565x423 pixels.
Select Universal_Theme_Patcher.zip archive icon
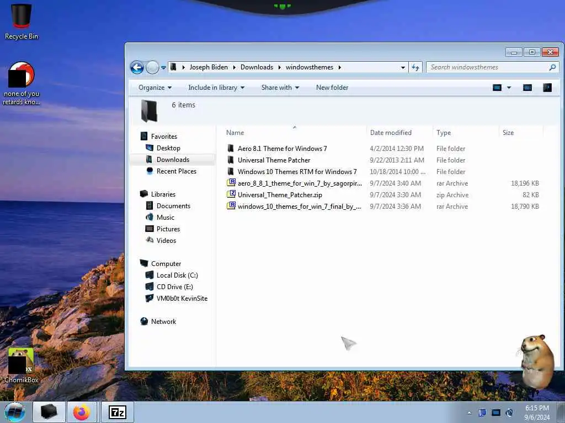(231, 194)
